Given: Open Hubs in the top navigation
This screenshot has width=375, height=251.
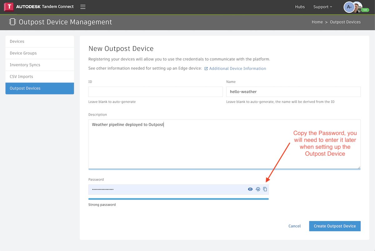Looking at the screenshot, I should click(x=300, y=7).
